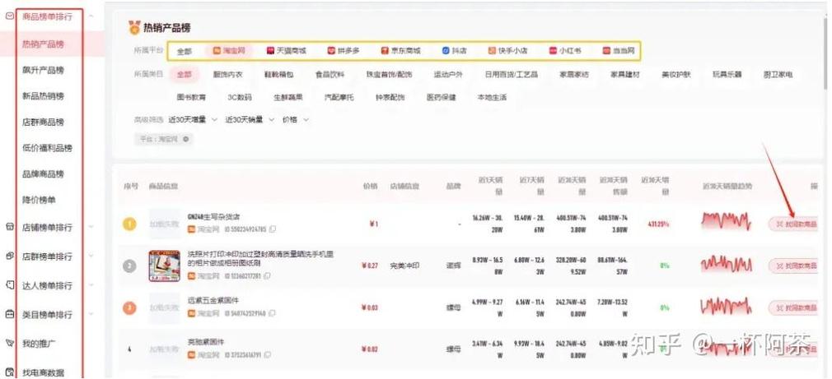Click the 431.29% growth value
The width and height of the screenshot is (832, 379).
[x=658, y=224]
